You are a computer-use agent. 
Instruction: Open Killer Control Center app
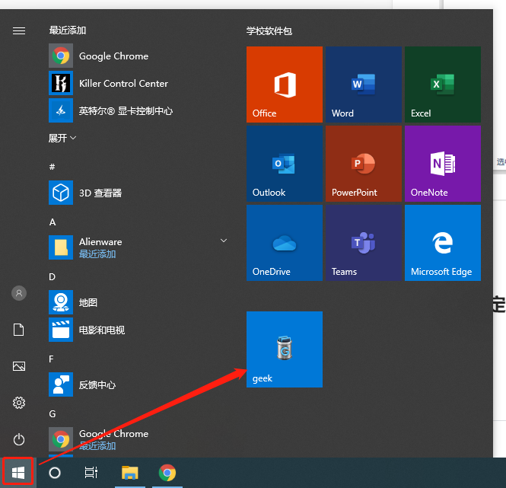pos(138,83)
